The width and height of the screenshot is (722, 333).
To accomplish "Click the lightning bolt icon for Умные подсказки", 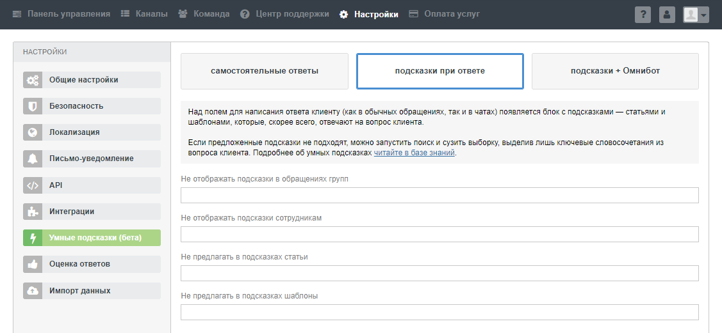I will (33, 238).
